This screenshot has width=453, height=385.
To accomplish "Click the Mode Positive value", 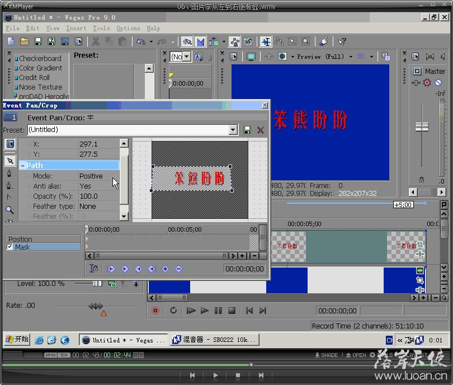I will pos(91,176).
